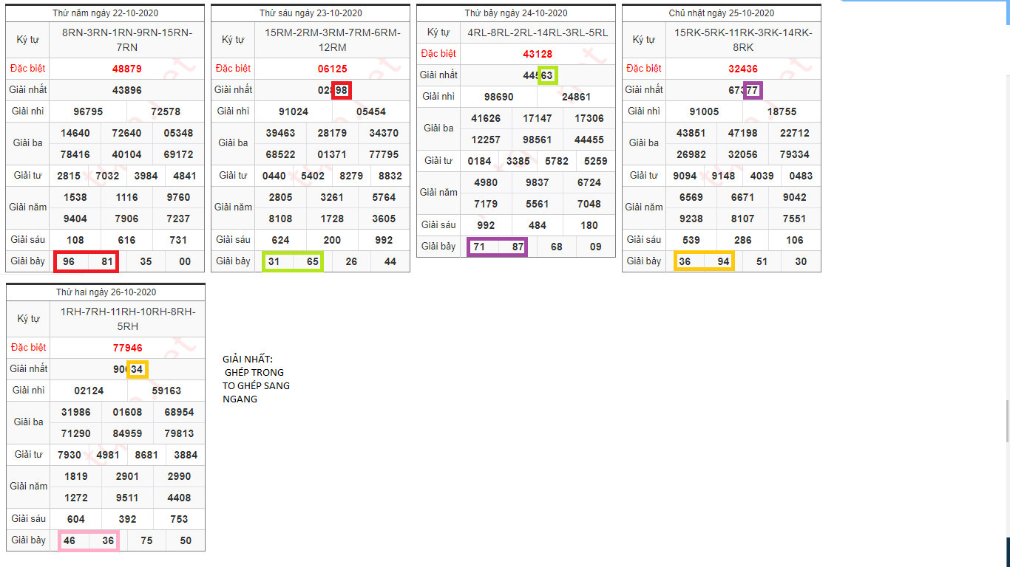The width and height of the screenshot is (1010, 567).
Task: Click the code string 1RH-7RH-11RH-10RH-8RH-5RH
Action: 126,319
